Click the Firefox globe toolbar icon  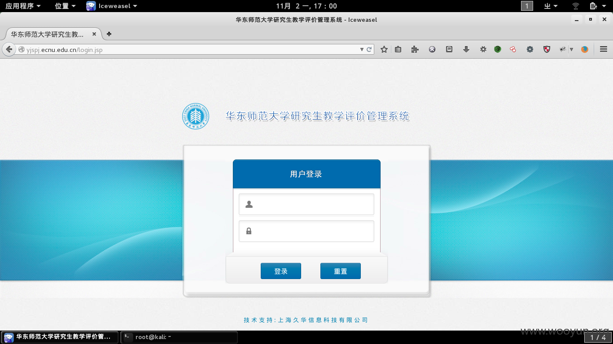(584, 49)
